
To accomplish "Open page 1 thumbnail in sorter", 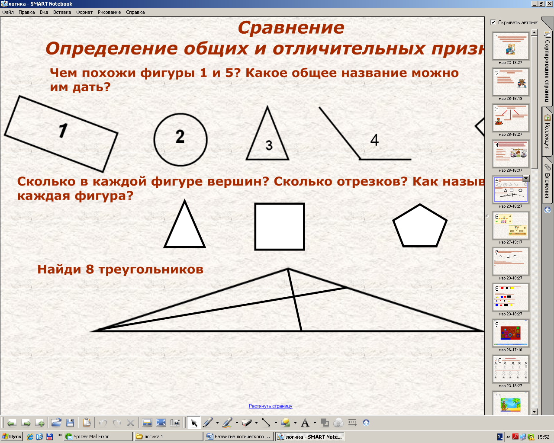I will 511,46.
